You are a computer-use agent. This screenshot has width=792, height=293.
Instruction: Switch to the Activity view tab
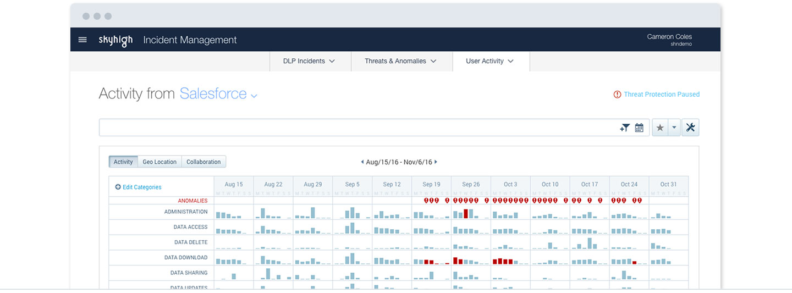pyautogui.click(x=123, y=162)
